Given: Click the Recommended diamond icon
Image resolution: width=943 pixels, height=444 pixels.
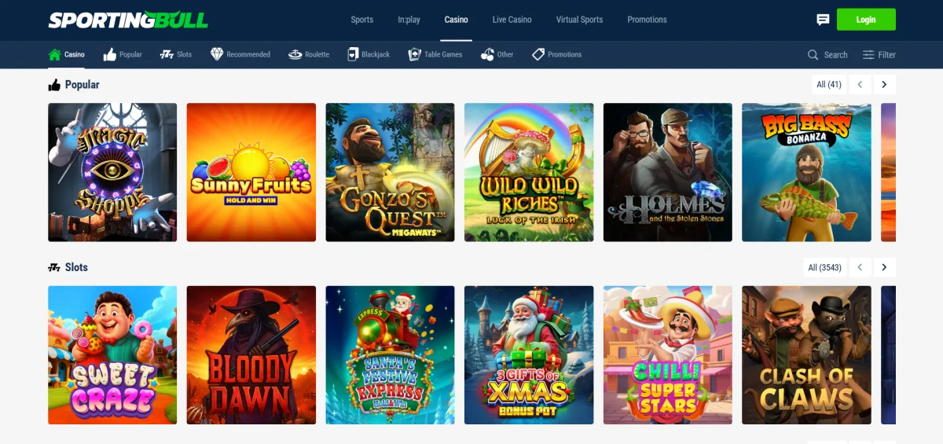Looking at the screenshot, I should (x=217, y=54).
